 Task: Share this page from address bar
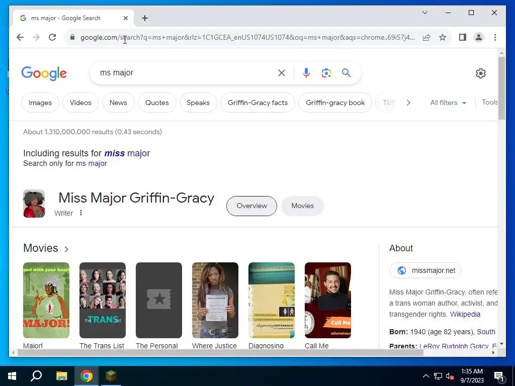[426, 37]
